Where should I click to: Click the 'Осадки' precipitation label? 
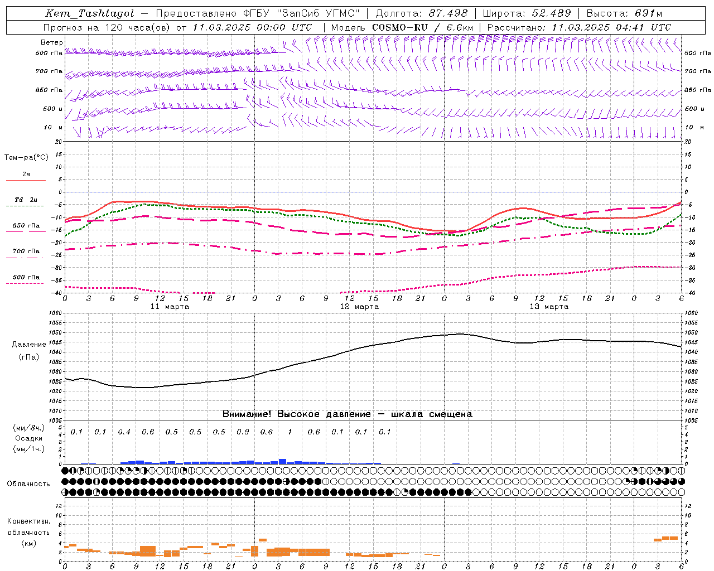click(x=28, y=438)
